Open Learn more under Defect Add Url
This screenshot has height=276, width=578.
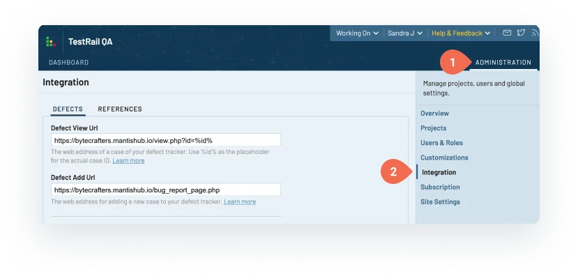240,201
